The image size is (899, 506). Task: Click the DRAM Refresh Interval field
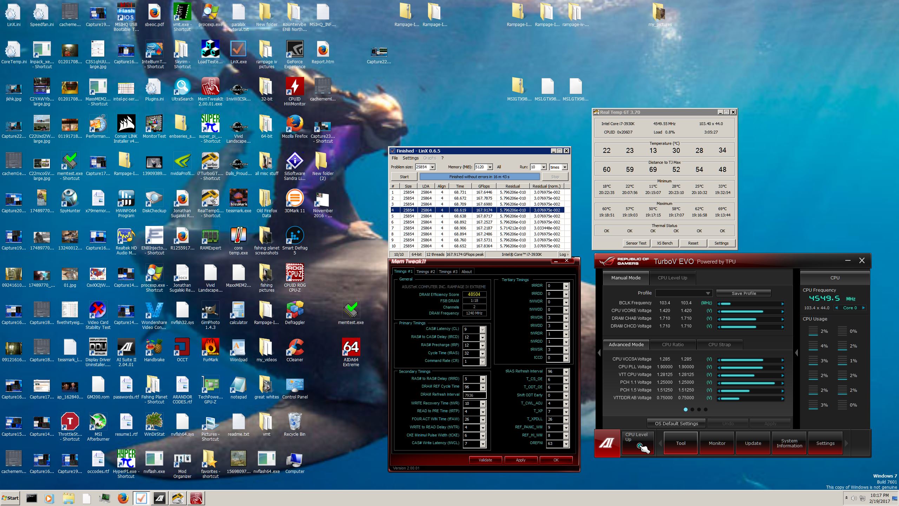[x=474, y=395]
